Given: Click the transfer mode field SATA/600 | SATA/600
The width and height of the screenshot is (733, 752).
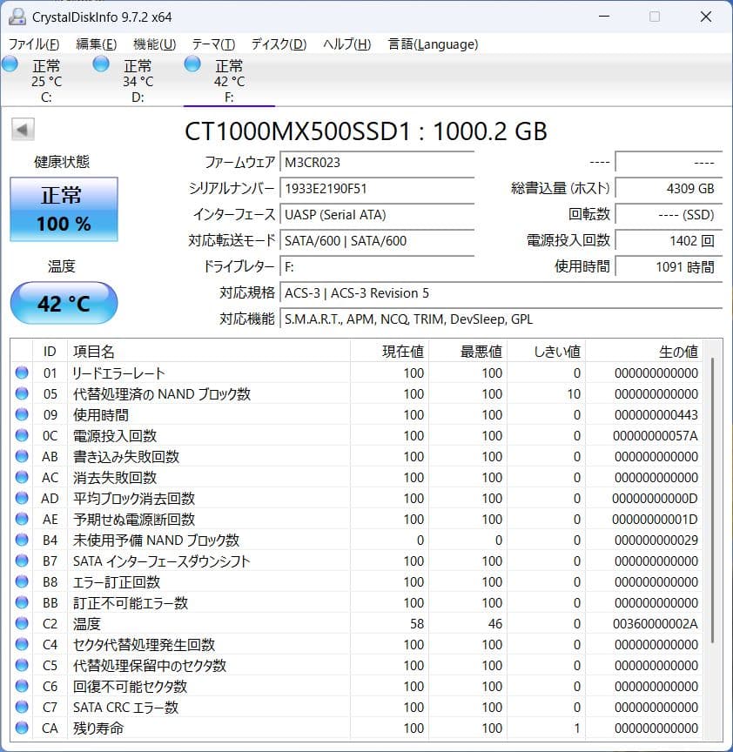Looking at the screenshot, I should coord(377,240).
